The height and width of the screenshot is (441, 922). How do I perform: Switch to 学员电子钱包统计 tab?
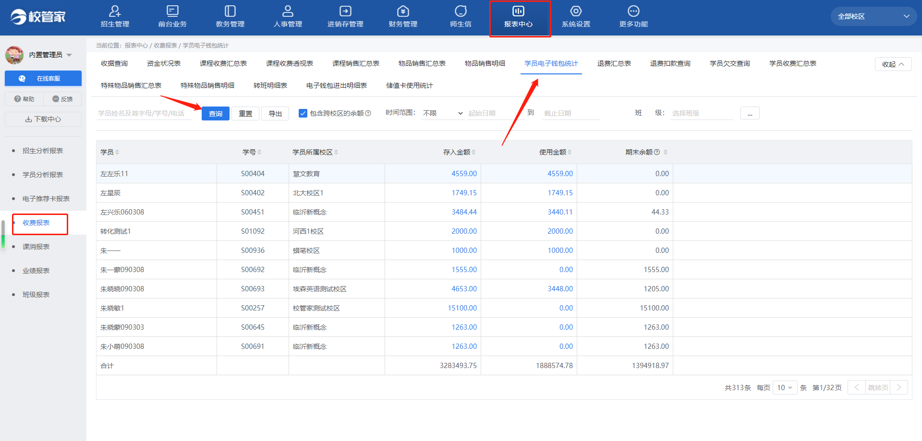[551, 63]
